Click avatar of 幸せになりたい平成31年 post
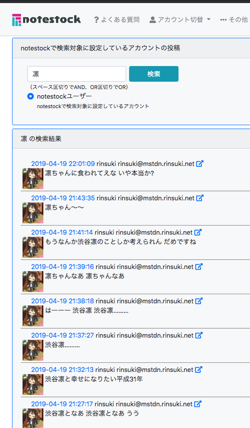This screenshot has width=250, height=428. click(x=32, y=384)
